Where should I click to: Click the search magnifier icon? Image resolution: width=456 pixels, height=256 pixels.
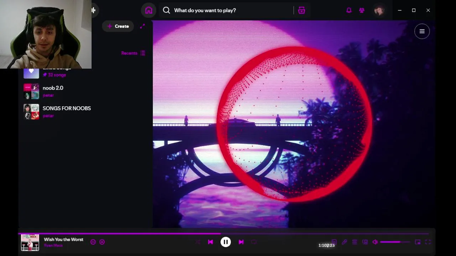166,10
